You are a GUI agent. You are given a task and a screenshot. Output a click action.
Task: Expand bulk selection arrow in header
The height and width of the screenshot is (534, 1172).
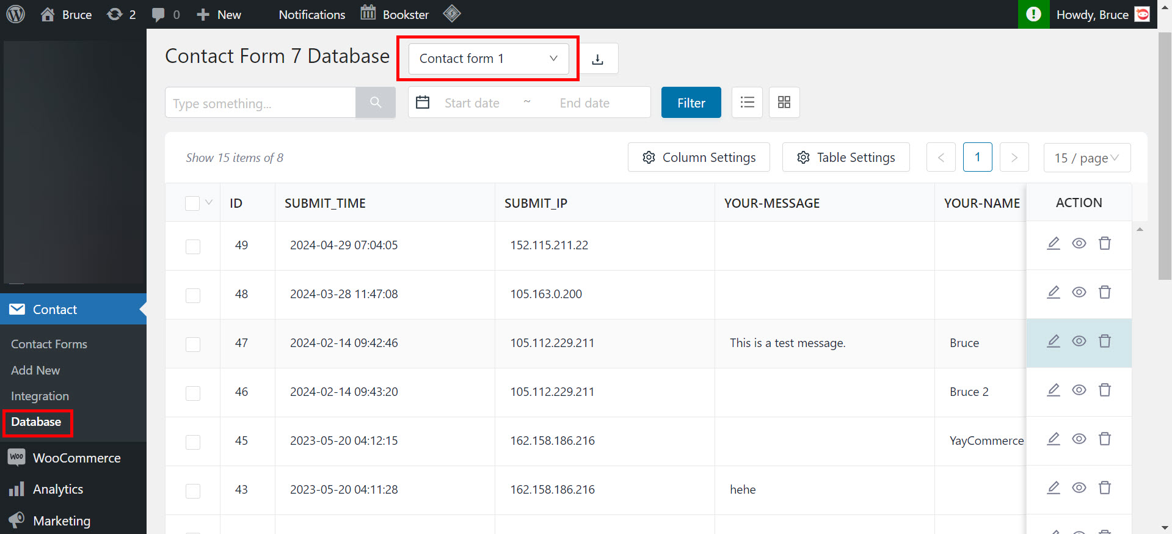209,203
